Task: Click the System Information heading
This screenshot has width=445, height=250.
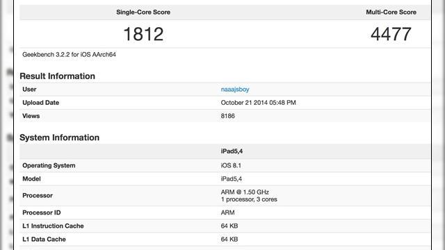Action: pyautogui.click(x=59, y=137)
